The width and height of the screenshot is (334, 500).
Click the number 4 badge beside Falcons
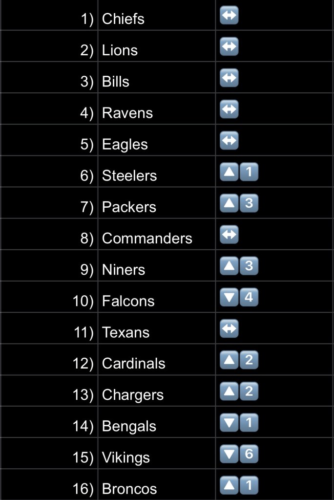(x=249, y=297)
